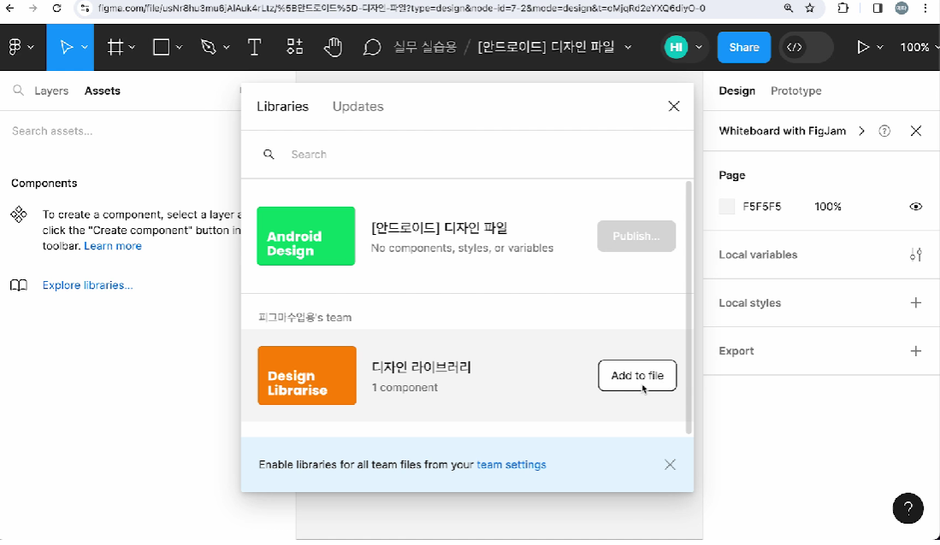Image resolution: width=940 pixels, height=545 pixels.
Task: Close the Whiteboard with FigJam panel
Action: 915,131
